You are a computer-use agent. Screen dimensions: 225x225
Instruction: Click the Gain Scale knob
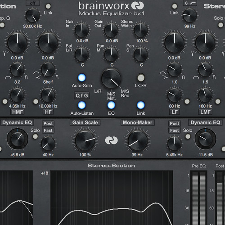click(x=85, y=141)
